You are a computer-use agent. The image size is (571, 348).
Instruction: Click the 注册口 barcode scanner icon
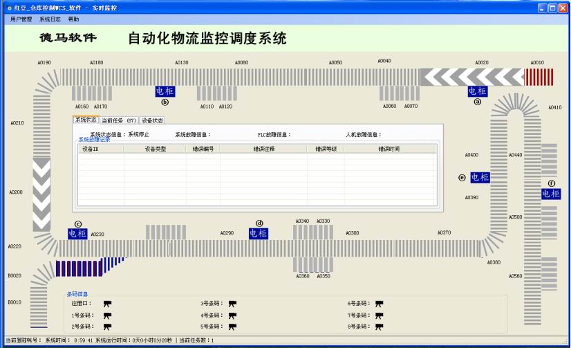coord(107,304)
